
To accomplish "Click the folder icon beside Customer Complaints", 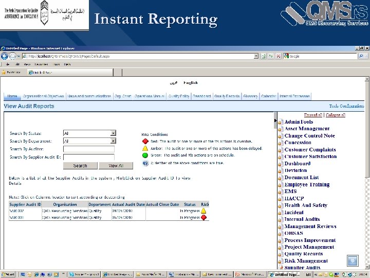I will tap(280, 150).
